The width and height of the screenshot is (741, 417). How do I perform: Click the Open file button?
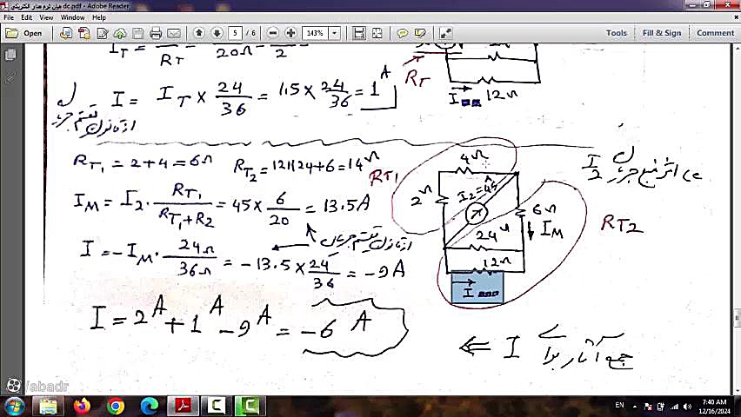coord(23,33)
